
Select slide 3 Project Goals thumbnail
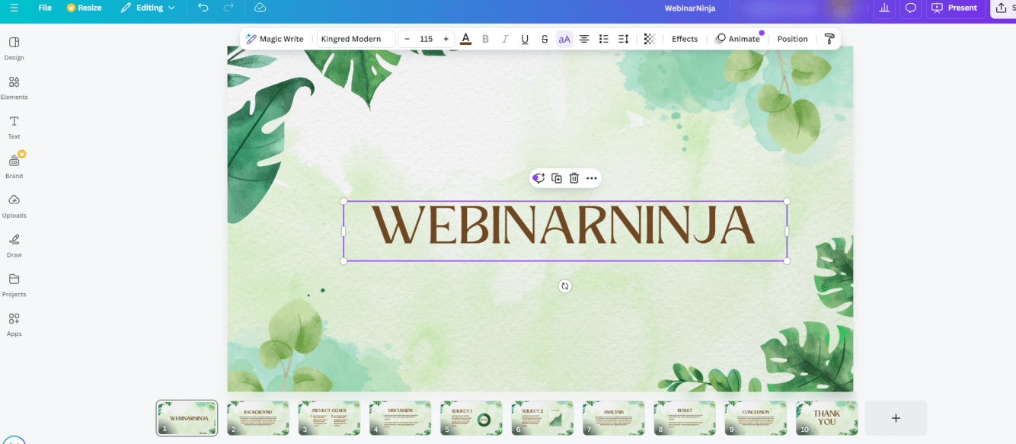[x=329, y=418]
